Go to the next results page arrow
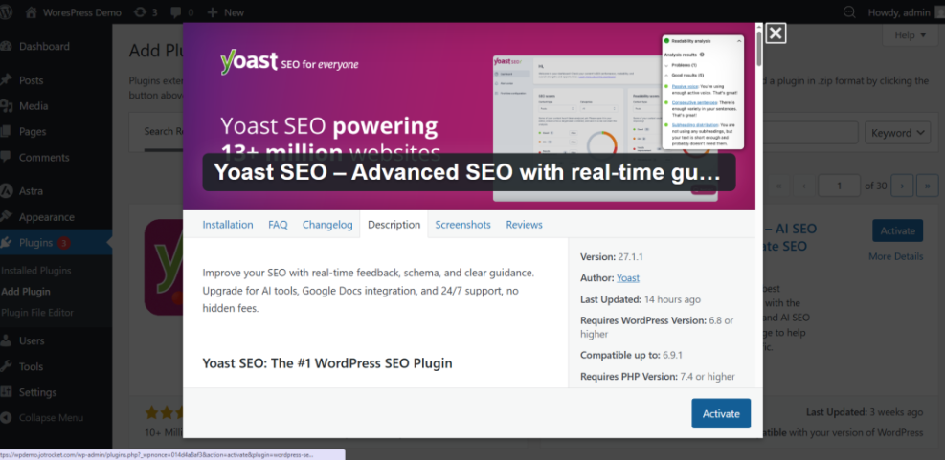Screen dimensions: 945x460 click(x=902, y=186)
